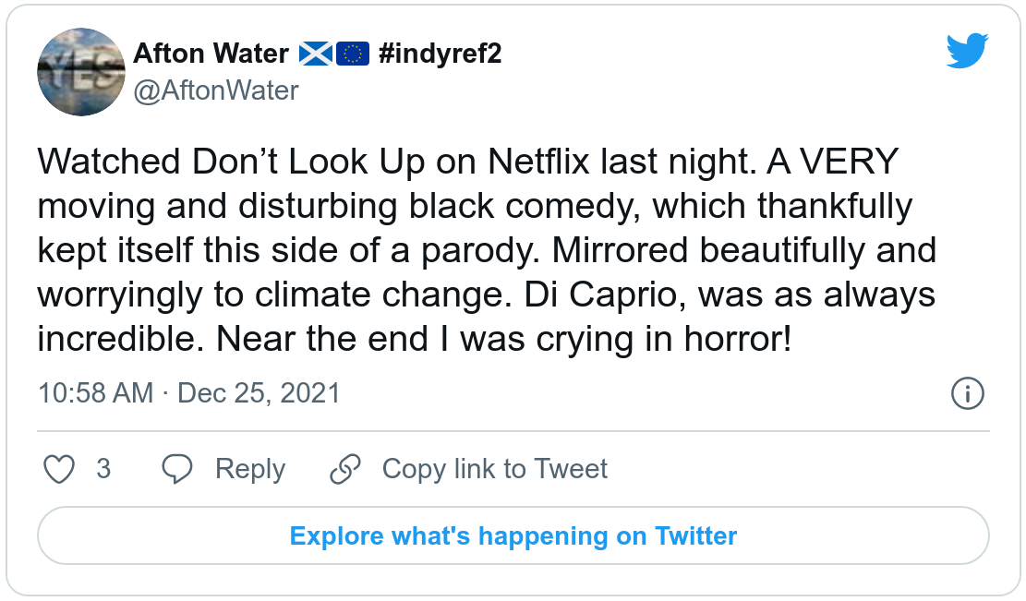
Task: Click the #indyref2 text in name
Action: coord(440,54)
